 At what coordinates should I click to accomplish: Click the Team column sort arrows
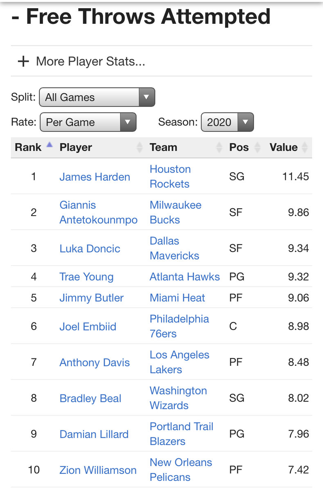point(219,147)
